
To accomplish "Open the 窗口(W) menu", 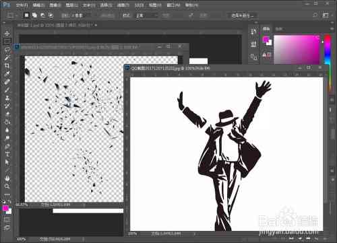I will point(174,5).
